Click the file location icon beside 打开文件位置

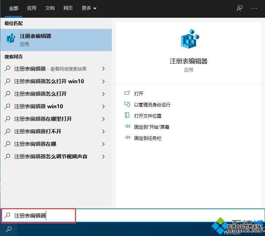[x=127, y=115]
